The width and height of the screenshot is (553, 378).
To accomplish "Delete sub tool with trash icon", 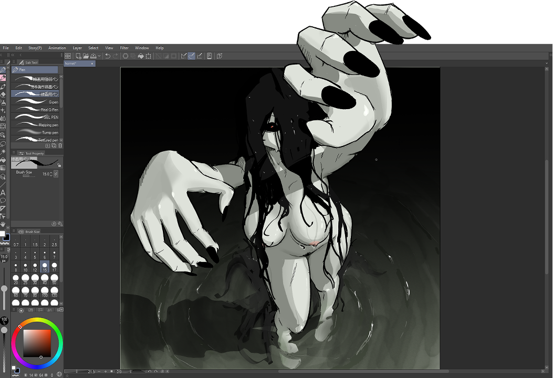I will (60, 146).
